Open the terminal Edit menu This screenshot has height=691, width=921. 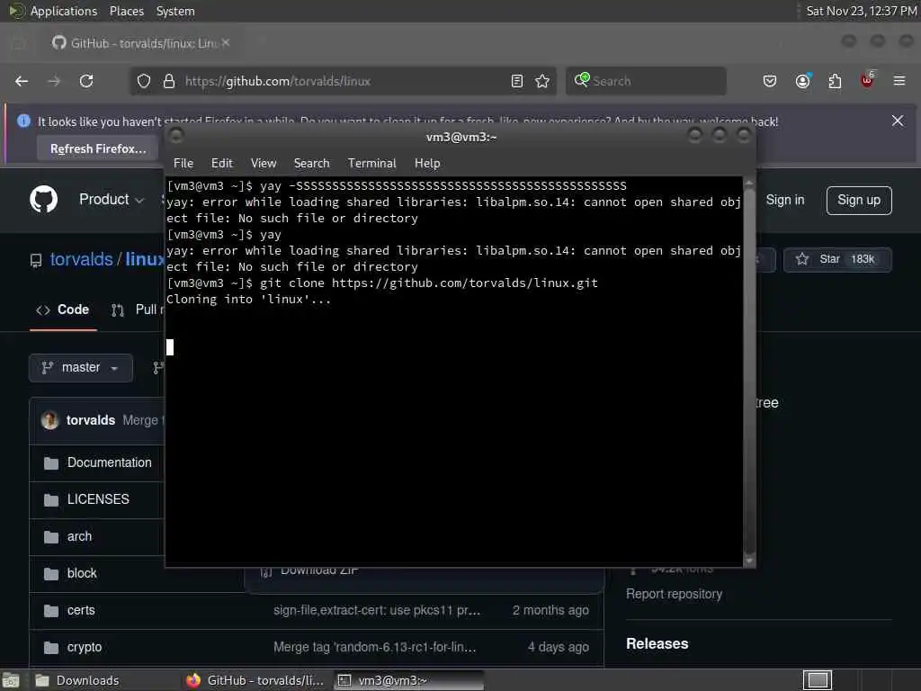point(221,164)
